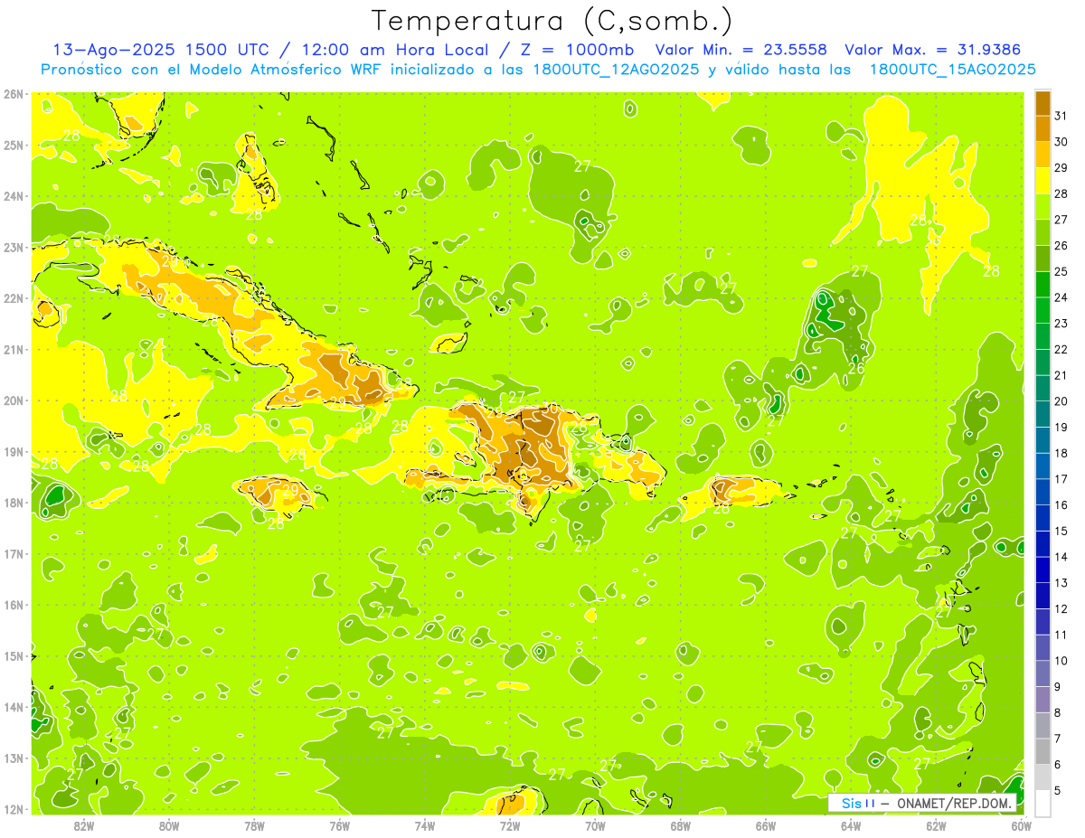1085x838 pixels.
Task: Click the latitude label "17N"
Action: (14, 553)
